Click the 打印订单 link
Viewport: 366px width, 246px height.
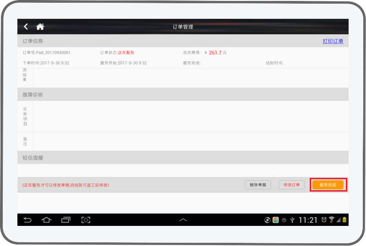[333, 41]
